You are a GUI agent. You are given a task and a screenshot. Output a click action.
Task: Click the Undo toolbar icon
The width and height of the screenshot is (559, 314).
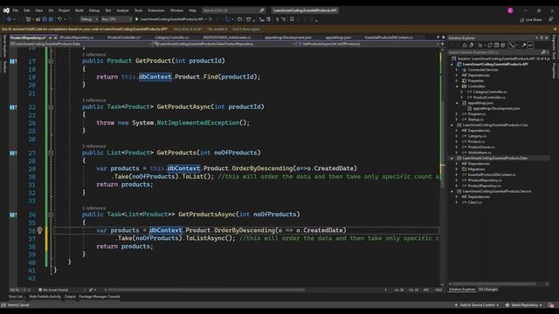coord(59,19)
